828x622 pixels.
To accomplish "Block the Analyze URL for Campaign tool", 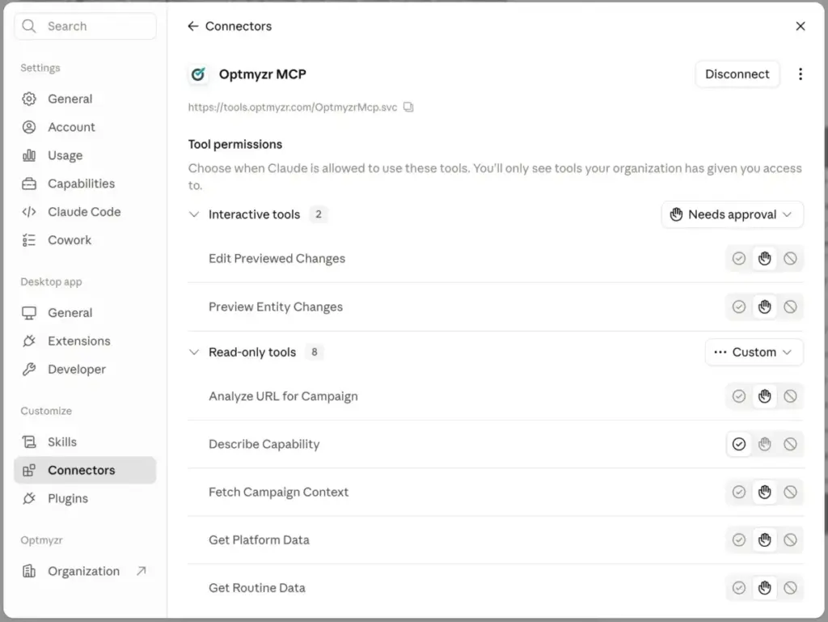I will tap(790, 396).
